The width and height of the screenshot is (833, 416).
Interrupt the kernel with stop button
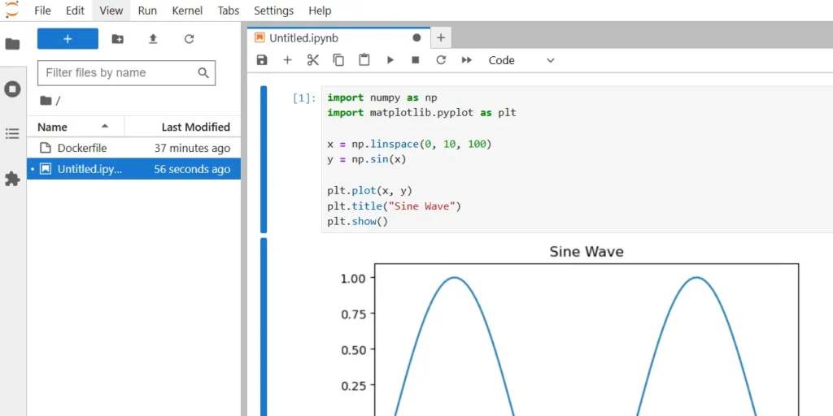pyautogui.click(x=415, y=60)
